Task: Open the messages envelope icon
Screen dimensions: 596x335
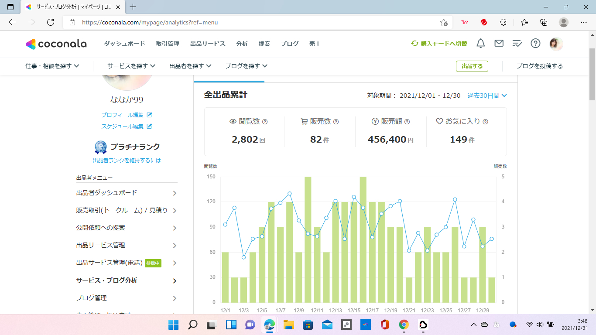Action: coord(499,44)
